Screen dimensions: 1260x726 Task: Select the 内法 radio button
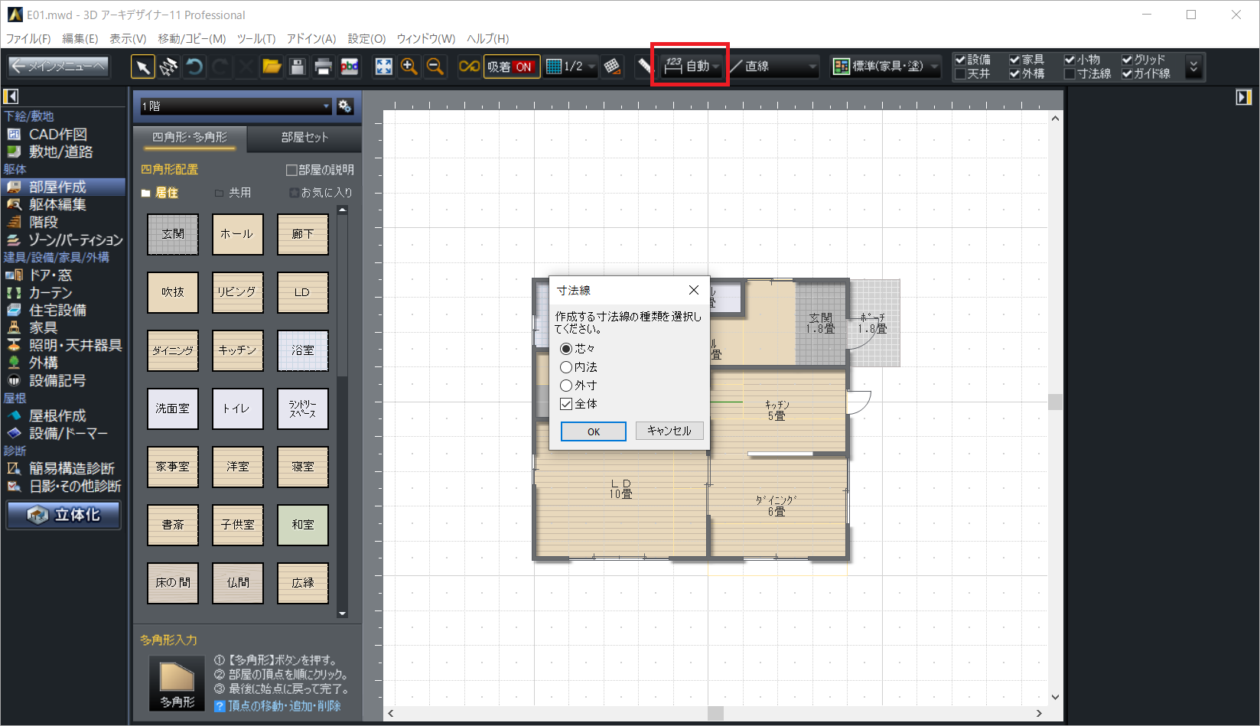pyautogui.click(x=566, y=367)
